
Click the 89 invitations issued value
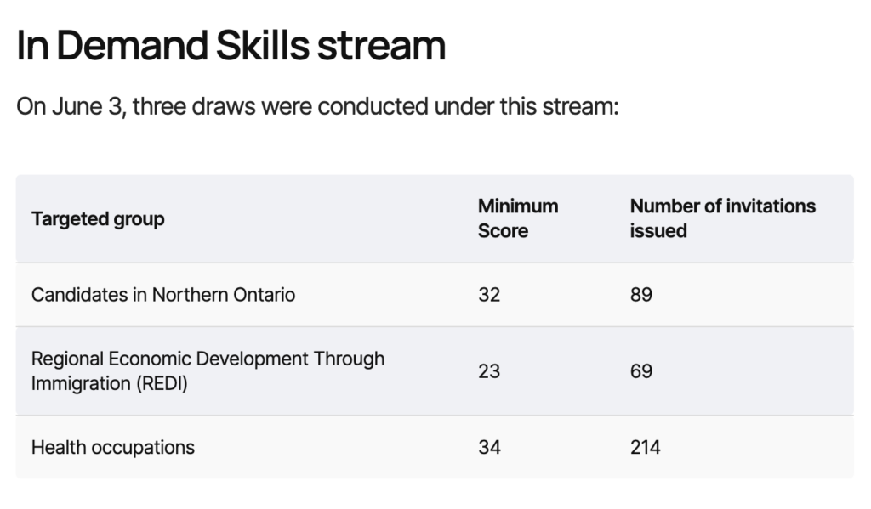click(641, 295)
